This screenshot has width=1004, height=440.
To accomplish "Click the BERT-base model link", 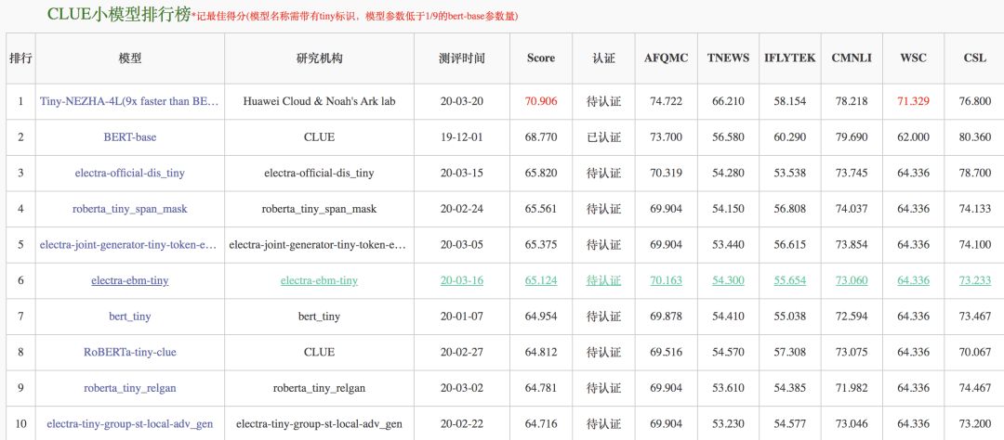I will click(x=129, y=136).
